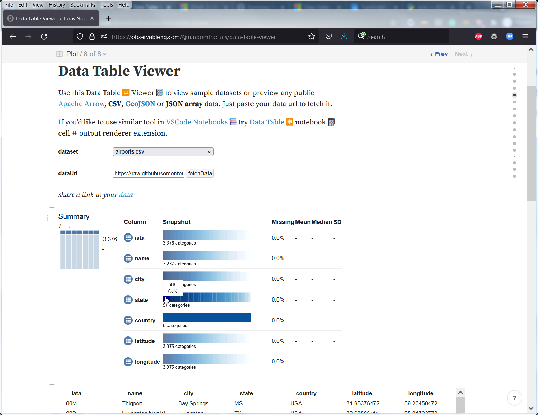This screenshot has width=538, height=415.
Task: Click the iata column type icon
Action: click(128, 238)
